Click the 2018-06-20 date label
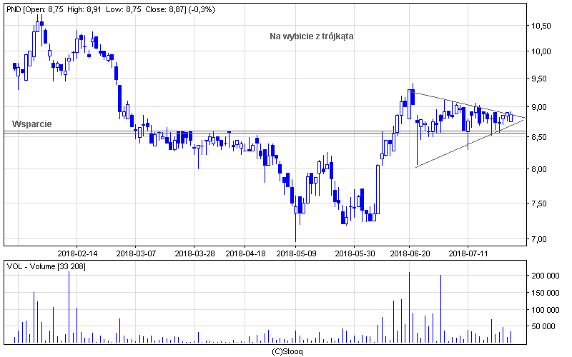Image resolution: width=572 pixels, height=357 pixels. click(410, 253)
